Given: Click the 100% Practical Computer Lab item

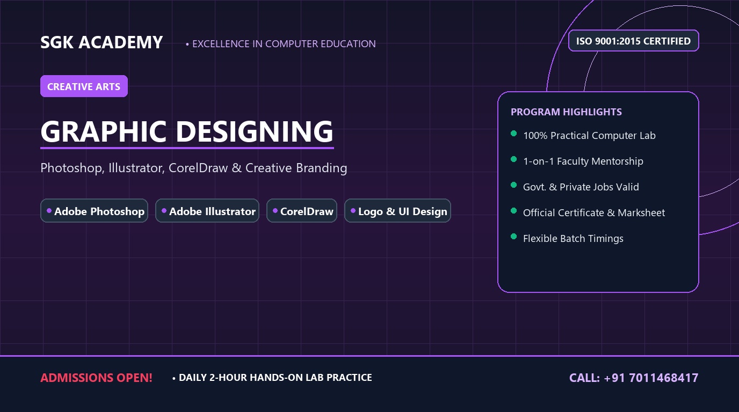Looking at the screenshot, I should click(583, 136).
